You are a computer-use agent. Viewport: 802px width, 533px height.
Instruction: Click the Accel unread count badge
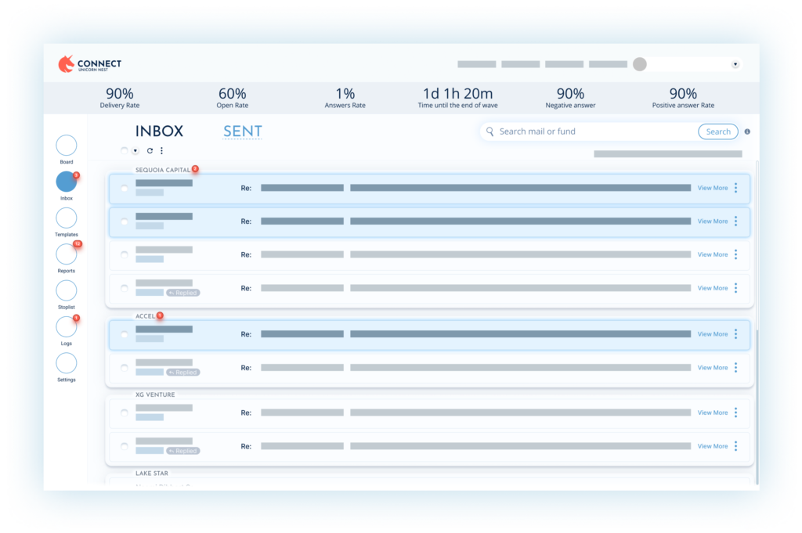tap(160, 315)
